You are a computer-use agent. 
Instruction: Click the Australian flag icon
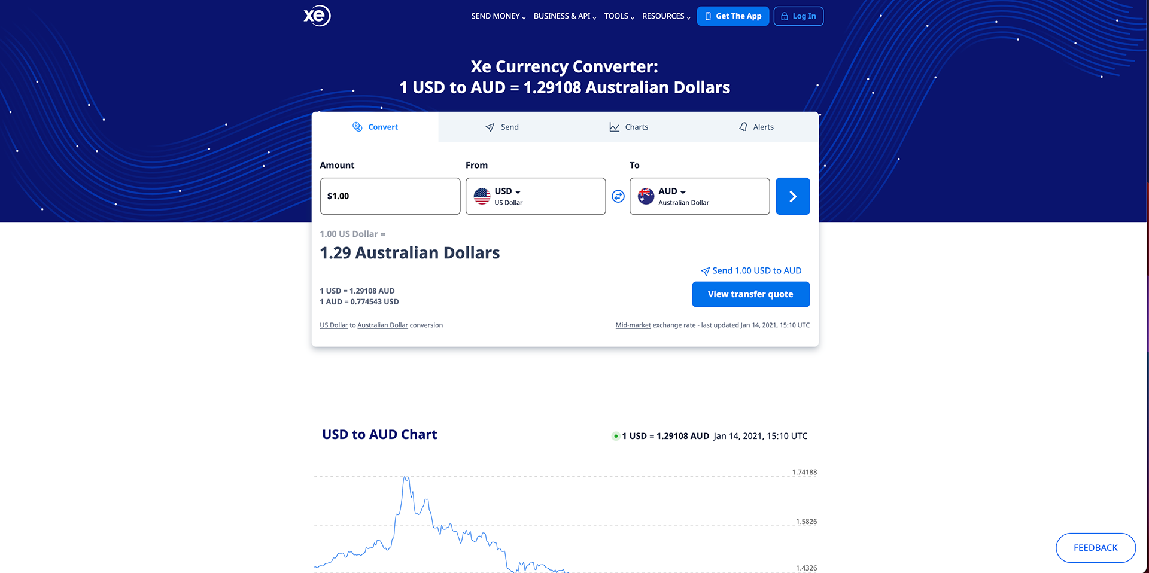coord(646,196)
